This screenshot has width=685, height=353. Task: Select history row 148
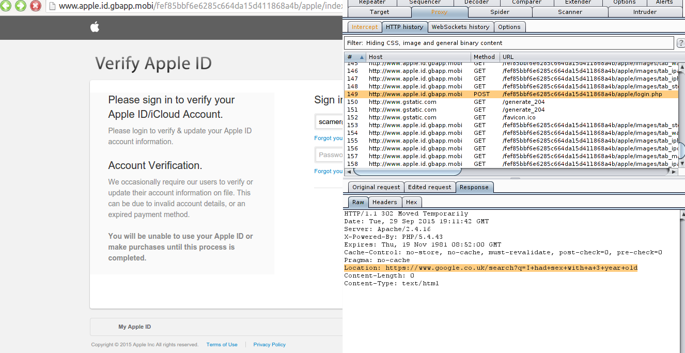click(x=511, y=86)
